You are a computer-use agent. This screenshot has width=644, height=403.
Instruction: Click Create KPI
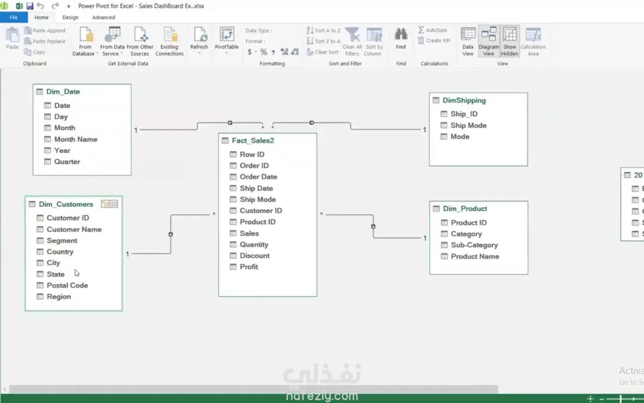pos(434,41)
